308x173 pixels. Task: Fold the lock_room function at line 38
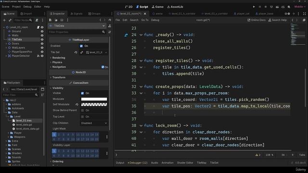point(141,126)
